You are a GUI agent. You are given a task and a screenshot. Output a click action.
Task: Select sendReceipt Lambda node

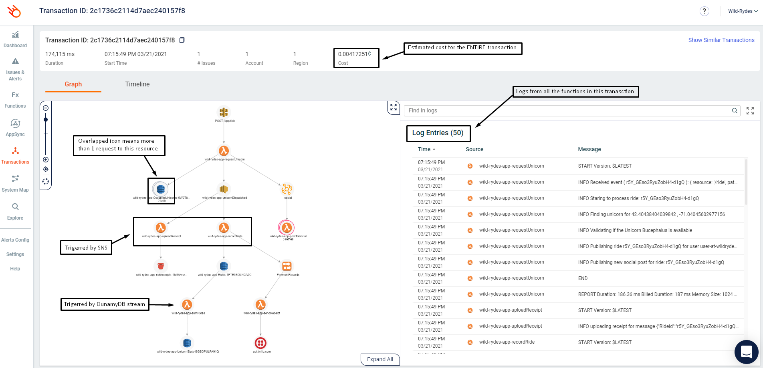click(260, 304)
